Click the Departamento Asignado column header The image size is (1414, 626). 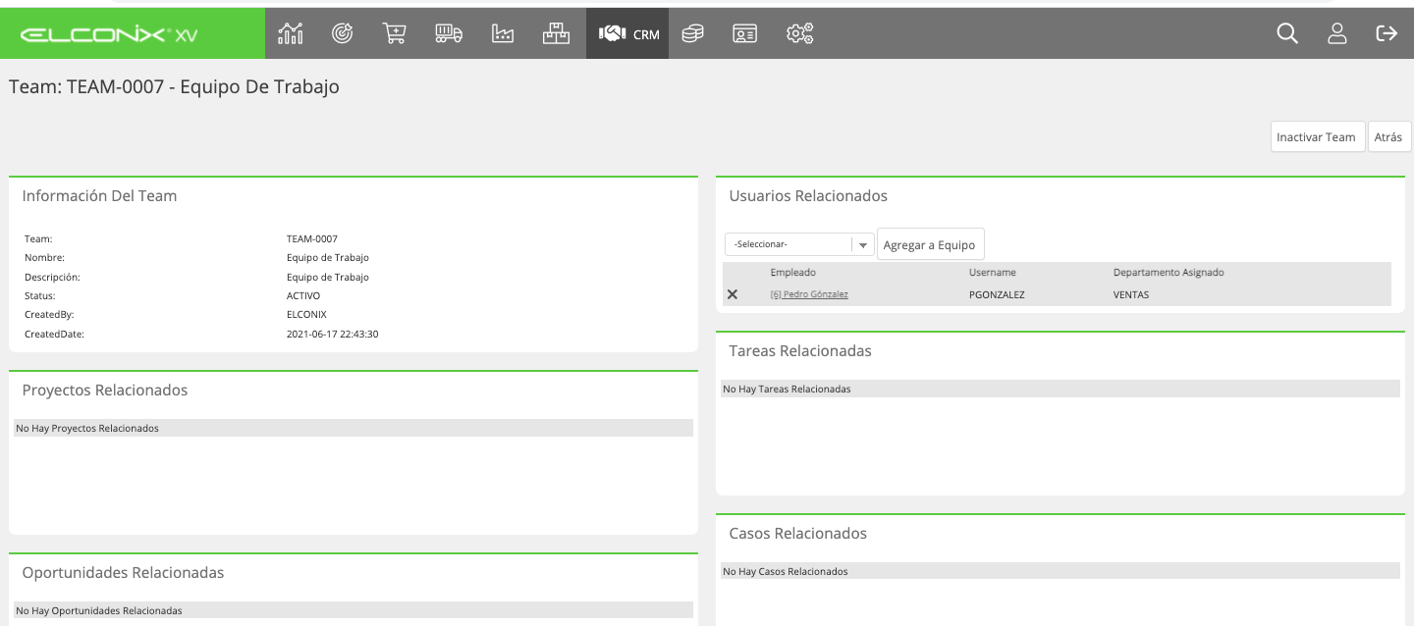(x=1169, y=272)
